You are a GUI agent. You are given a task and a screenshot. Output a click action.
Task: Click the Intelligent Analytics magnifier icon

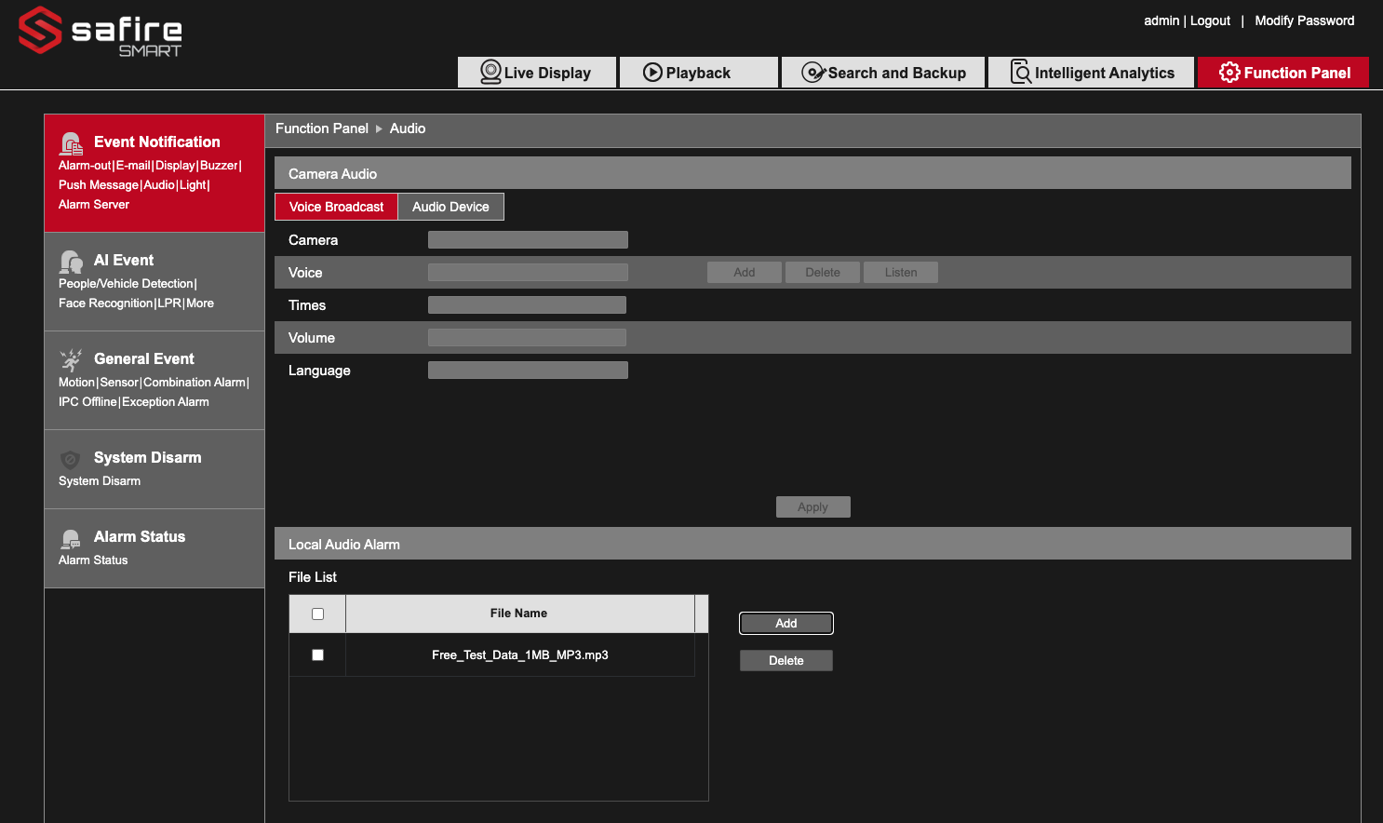tap(1021, 72)
